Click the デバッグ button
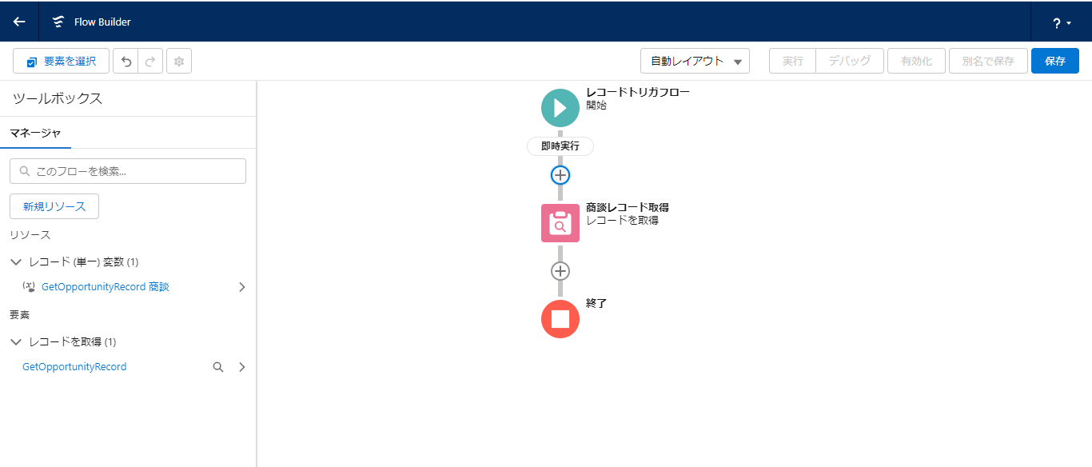The height and width of the screenshot is (467, 1092). [x=849, y=61]
